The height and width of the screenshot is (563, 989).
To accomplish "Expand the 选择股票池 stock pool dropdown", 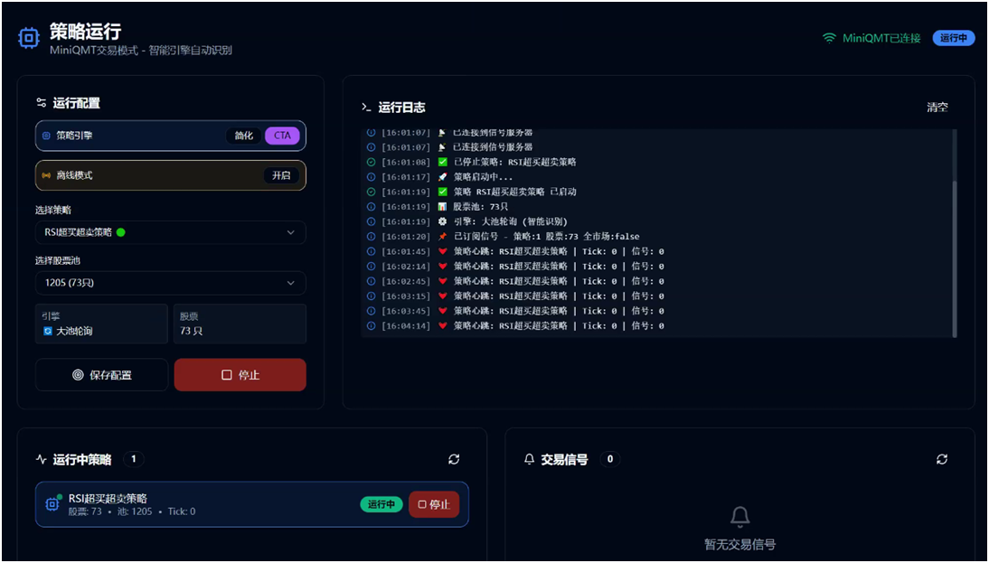I will pyautogui.click(x=170, y=283).
